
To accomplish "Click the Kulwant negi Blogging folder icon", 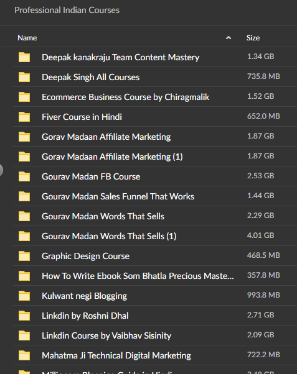I will click(x=24, y=296).
